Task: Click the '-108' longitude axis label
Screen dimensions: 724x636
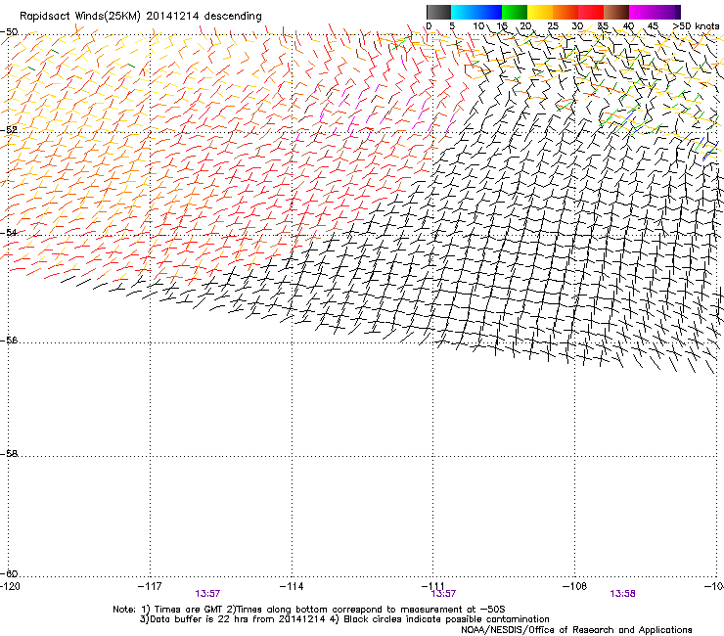Action: (x=575, y=586)
